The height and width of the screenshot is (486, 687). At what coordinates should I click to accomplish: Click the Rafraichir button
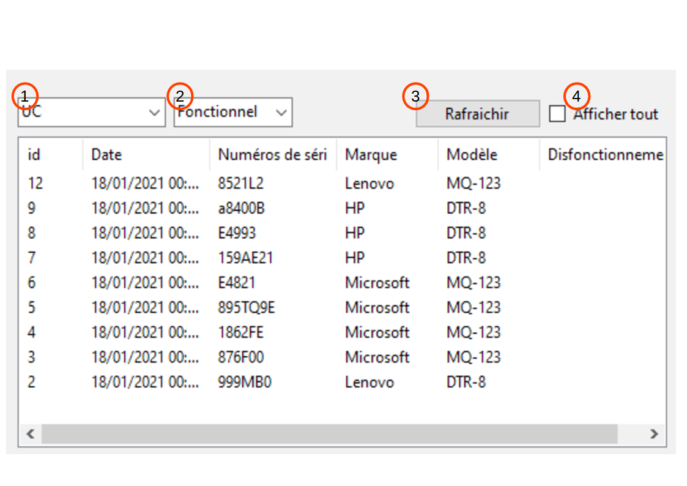tap(477, 114)
